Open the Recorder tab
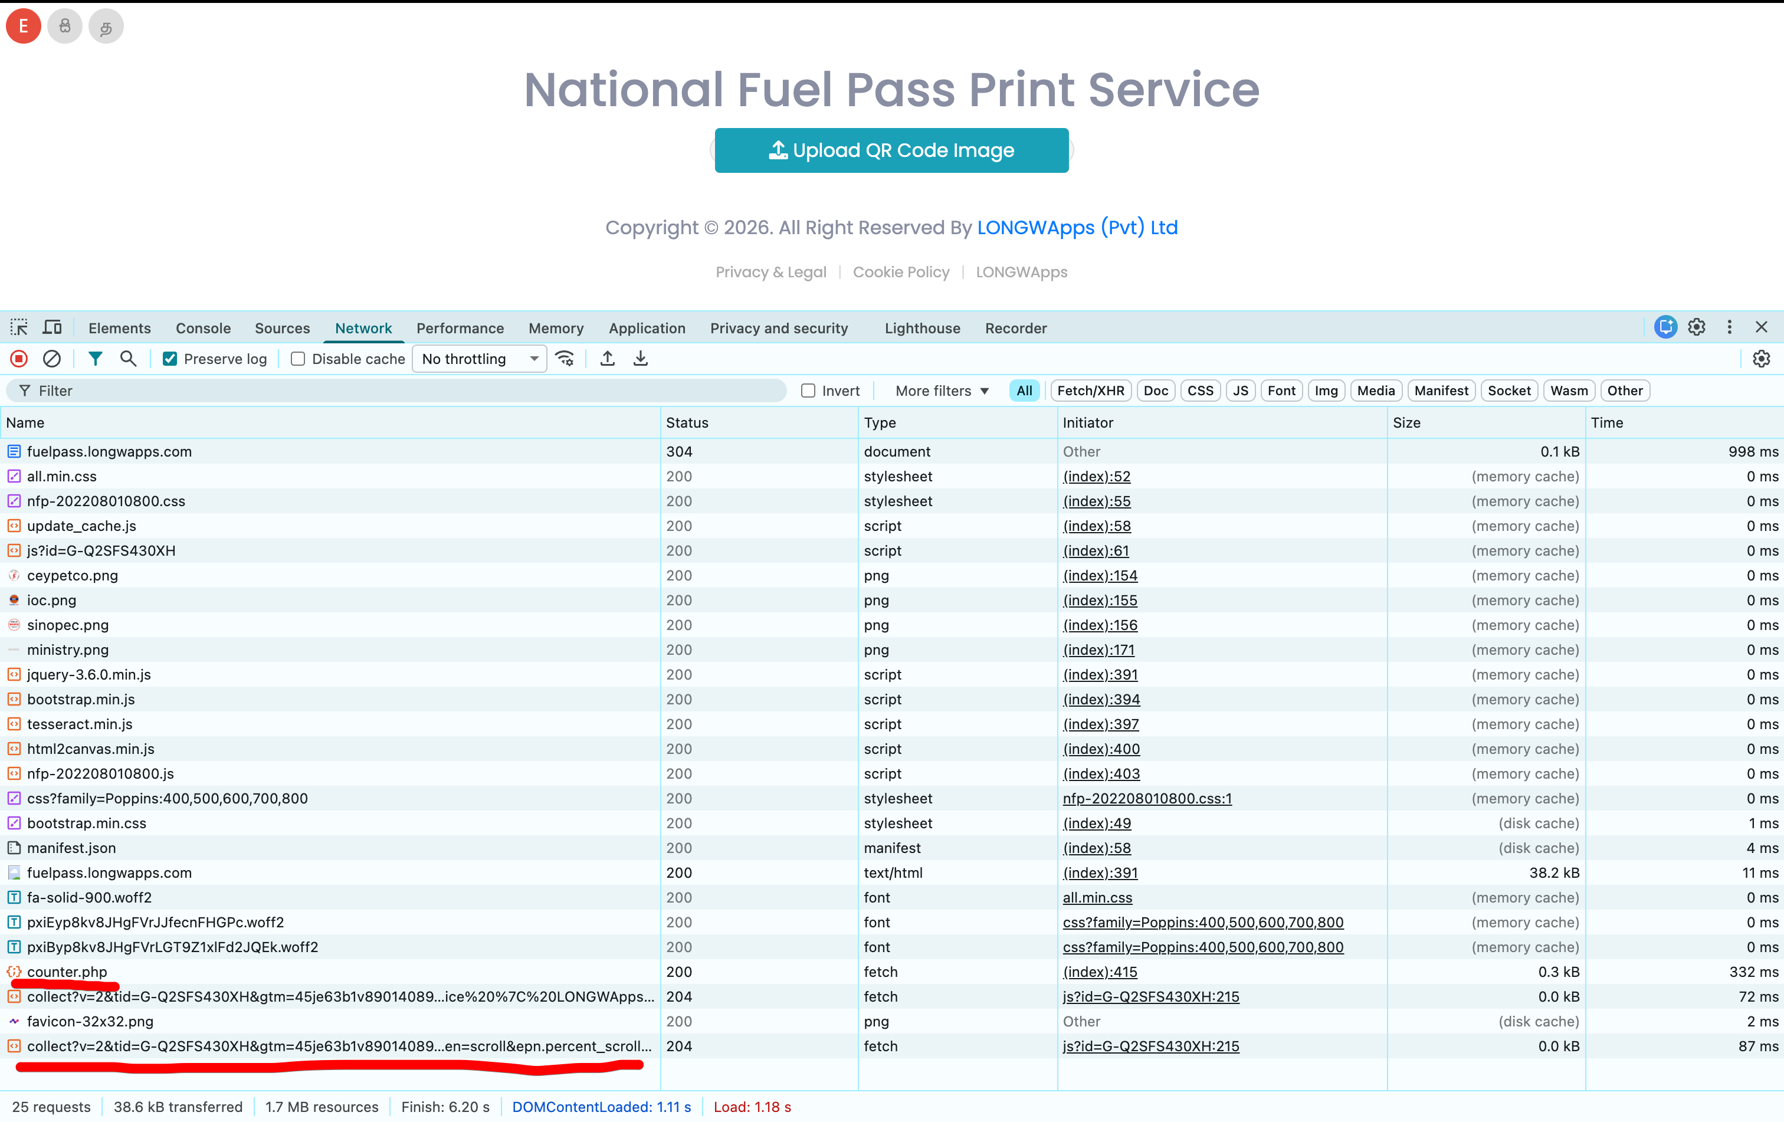Image resolution: width=1784 pixels, height=1122 pixels. [1016, 328]
